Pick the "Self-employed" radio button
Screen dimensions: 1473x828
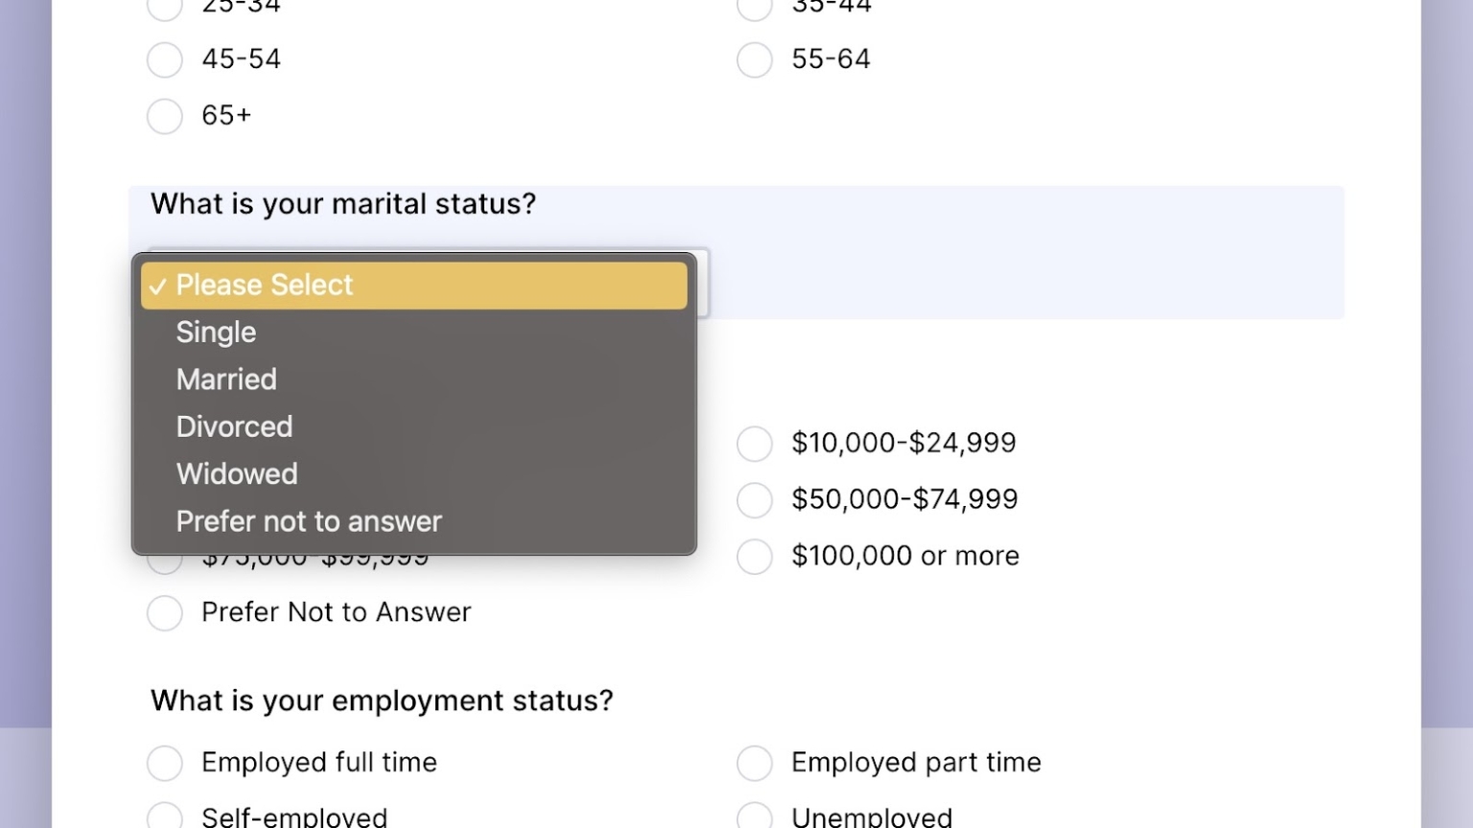click(x=164, y=816)
